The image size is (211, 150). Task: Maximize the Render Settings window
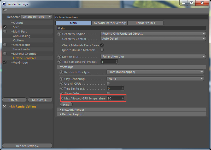(191, 3)
